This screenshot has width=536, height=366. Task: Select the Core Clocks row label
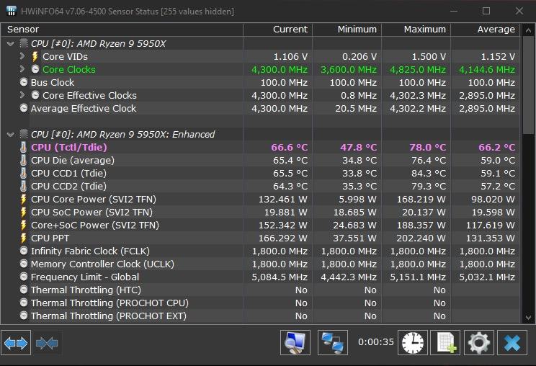coord(69,69)
